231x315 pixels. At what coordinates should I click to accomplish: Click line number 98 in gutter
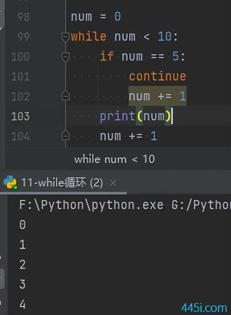coord(24,17)
